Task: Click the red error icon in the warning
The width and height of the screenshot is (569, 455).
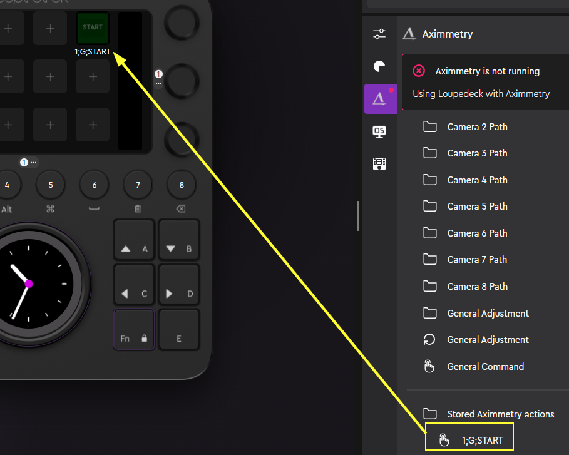Action: click(x=419, y=71)
